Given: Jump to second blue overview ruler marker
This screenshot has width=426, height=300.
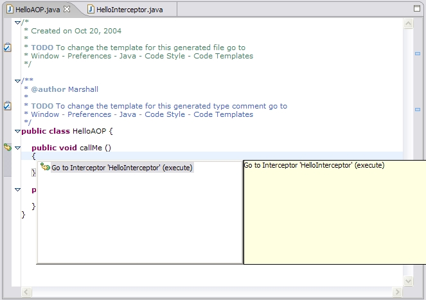Looking at the screenshot, I should point(417,109).
